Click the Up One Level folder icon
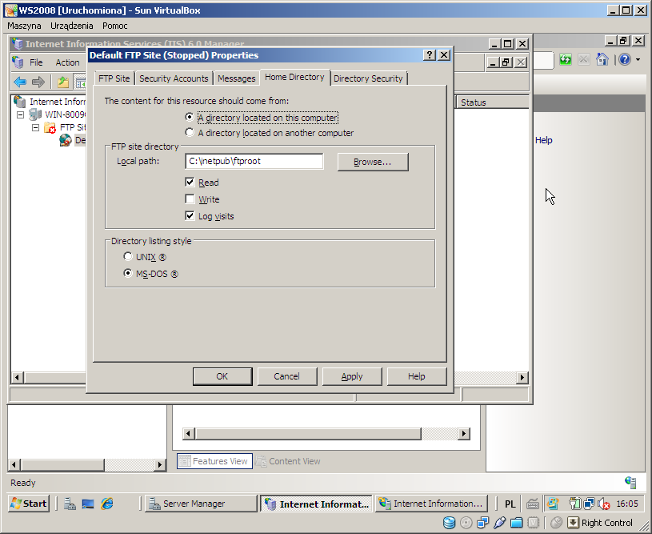 [x=63, y=82]
